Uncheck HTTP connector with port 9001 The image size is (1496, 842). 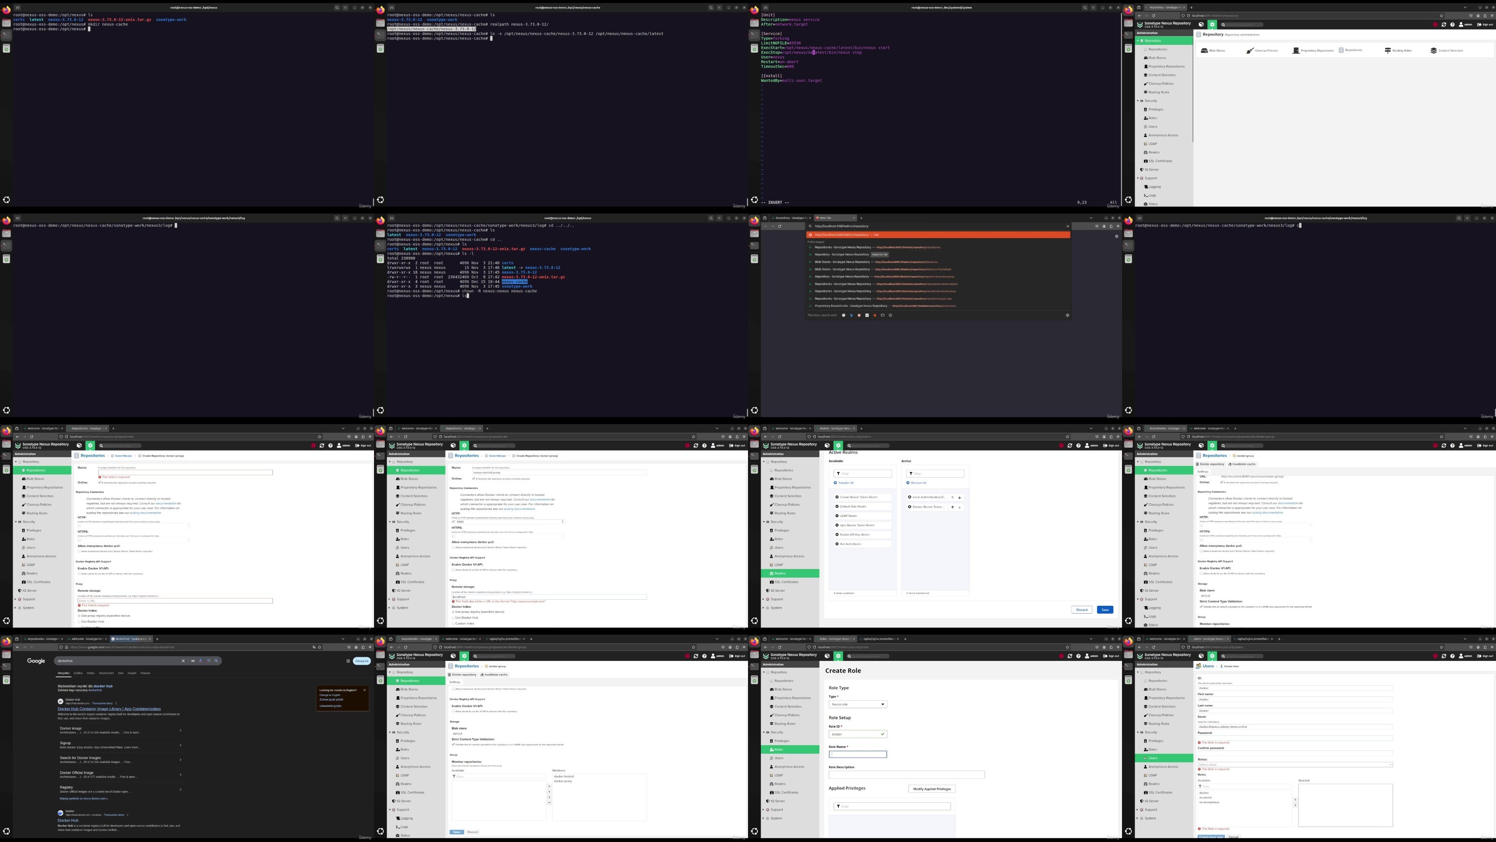tap(453, 521)
